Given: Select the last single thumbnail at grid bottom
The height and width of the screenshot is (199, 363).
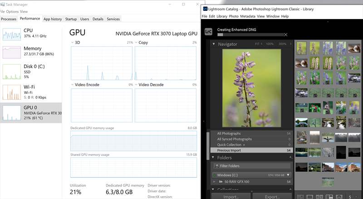Looking at the screenshot, I should click(328, 182).
